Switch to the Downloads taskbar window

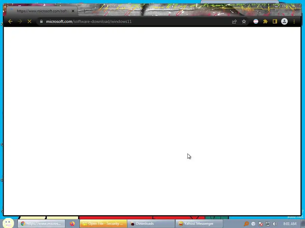tap(151, 224)
